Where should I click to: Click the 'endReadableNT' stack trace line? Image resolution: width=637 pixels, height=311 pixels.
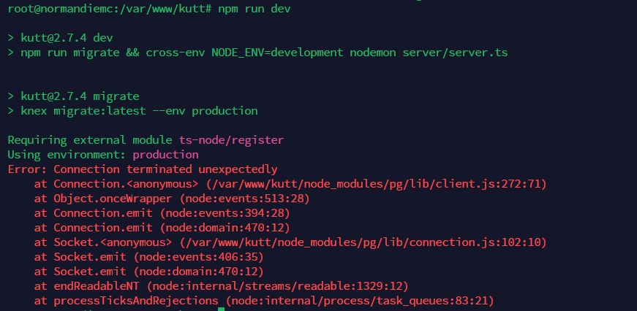point(222,286)
